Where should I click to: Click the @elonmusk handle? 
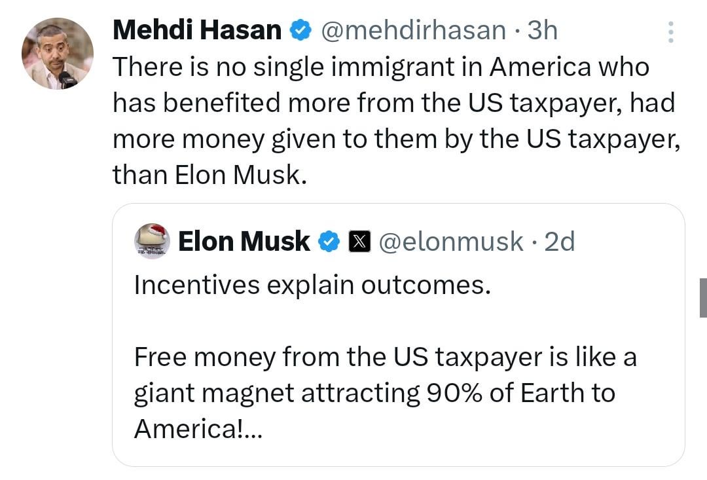point(451,242)
